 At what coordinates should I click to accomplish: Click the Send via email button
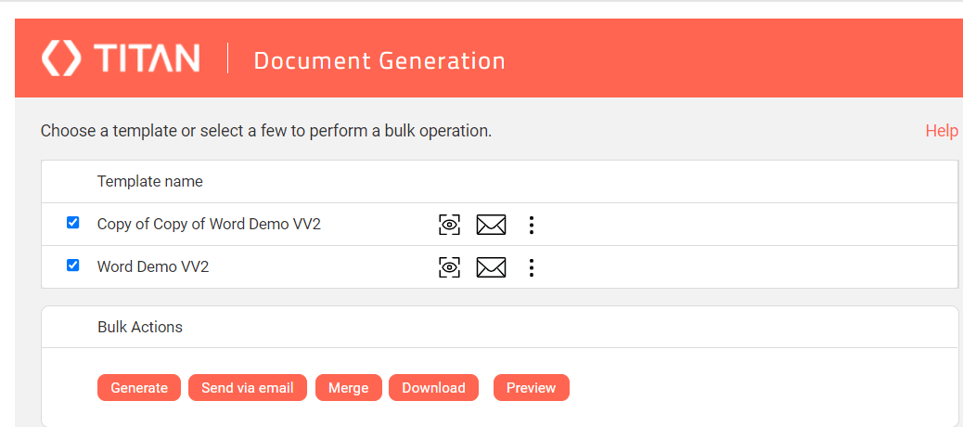(x=247, y=388)
